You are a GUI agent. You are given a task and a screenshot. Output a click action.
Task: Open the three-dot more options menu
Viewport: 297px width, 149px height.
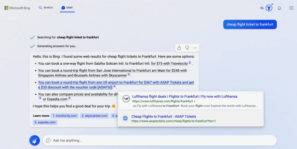[x=195, y=48]
